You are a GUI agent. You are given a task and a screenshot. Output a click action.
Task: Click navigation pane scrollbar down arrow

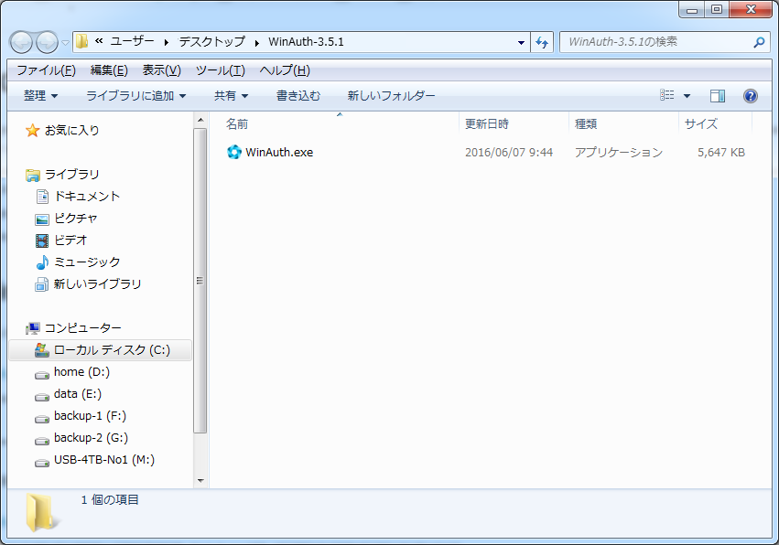[200, 480]
